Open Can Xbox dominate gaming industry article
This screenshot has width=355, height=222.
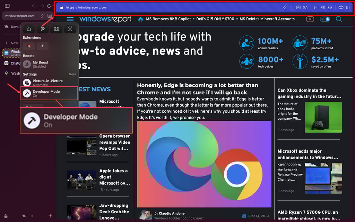click(x=309, y=93)
